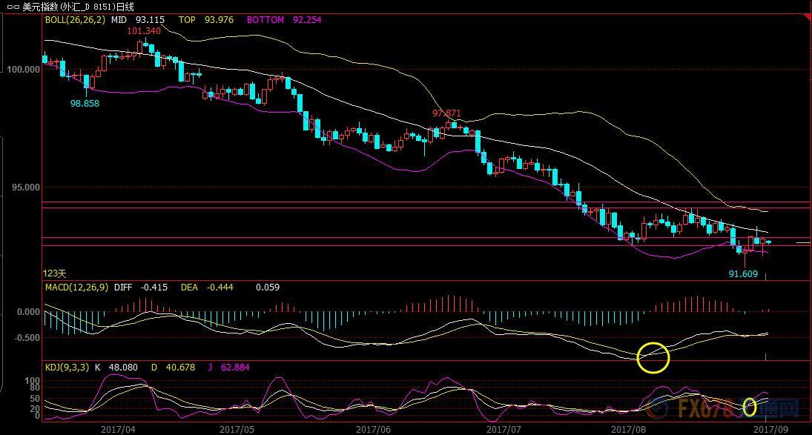Click the small yellow circle on KDJ lines
812x435 pixels.
click(x=749, y=406)
